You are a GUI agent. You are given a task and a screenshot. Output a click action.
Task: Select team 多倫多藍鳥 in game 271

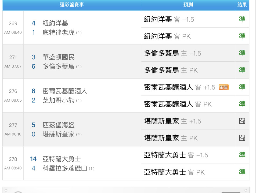coord(59,66)
